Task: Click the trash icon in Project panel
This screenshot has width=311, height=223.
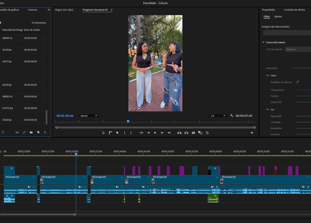Action: click(x=45, y=132)
